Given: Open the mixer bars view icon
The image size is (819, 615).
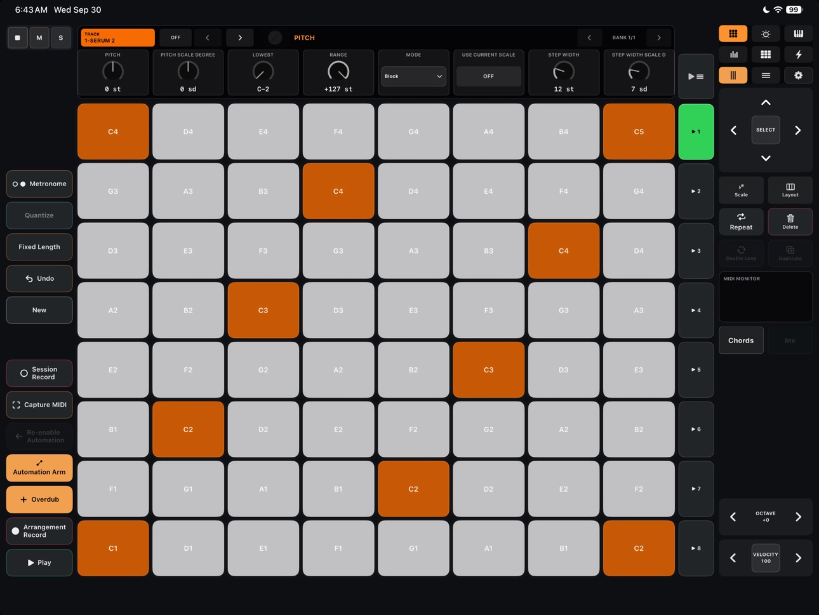Looking at the screenshot, I should click(x=733, y=55).
